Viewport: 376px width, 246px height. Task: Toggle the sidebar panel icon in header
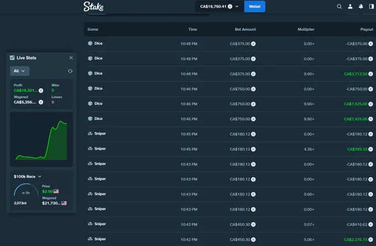coord(372,7)
